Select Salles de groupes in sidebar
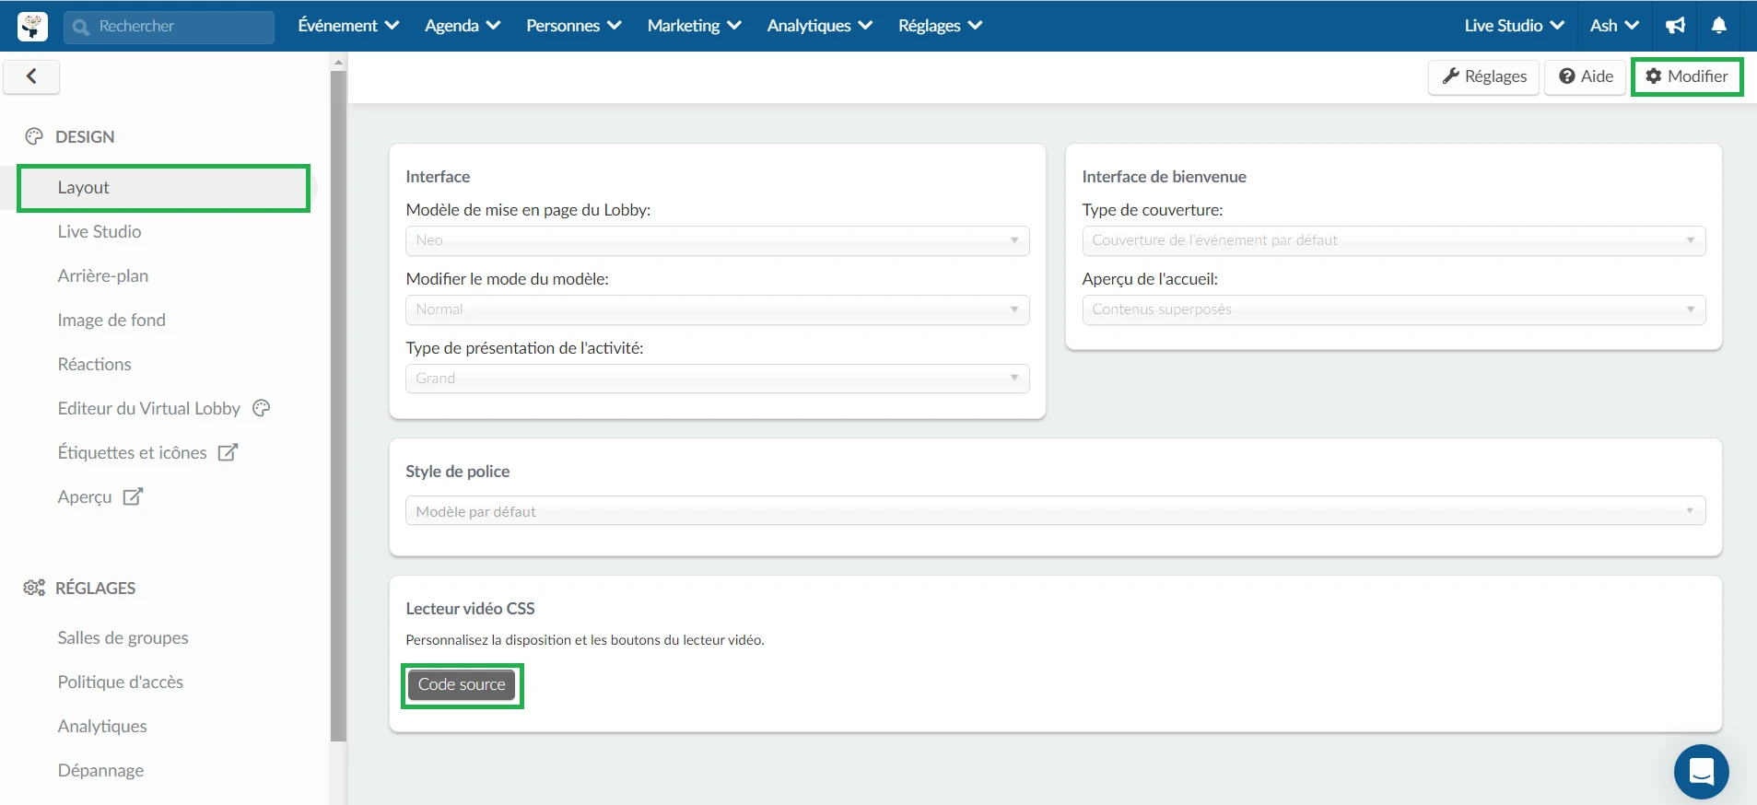 point(123,638)
